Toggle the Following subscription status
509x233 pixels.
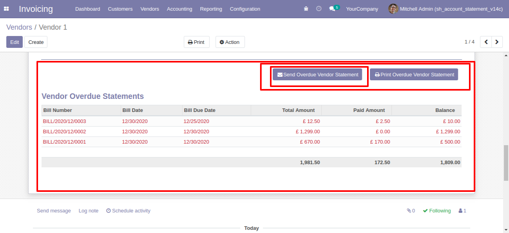(x=437, y=211)
